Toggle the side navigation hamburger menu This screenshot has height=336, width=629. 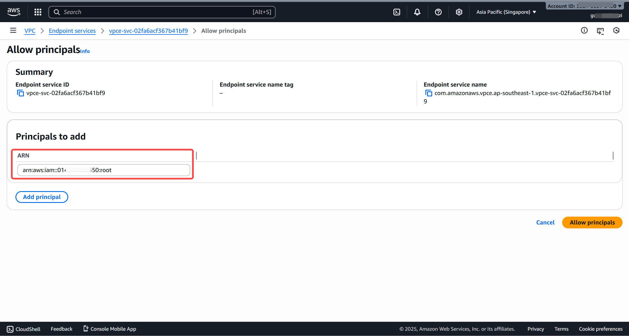tap(13, 31)
